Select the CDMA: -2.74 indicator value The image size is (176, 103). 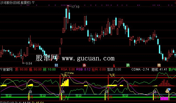[140, 69]
